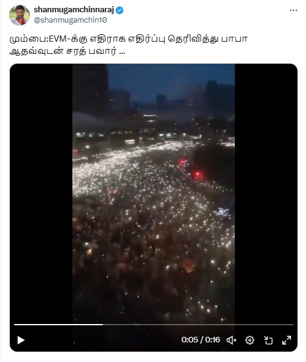The image size is (306, 362).
Task: Click the unplayed part of the progress bar
Action: (198, 325)
